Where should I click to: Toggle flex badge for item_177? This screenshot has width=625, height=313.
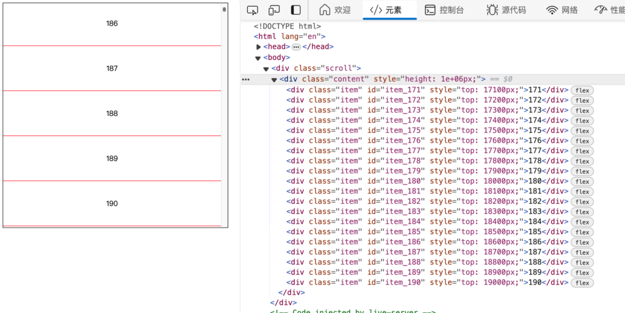[582, 151]
